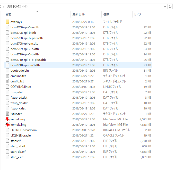Select the file name fixup_x.dat
The image size is (175, 170).
click(x=18, y=108)
